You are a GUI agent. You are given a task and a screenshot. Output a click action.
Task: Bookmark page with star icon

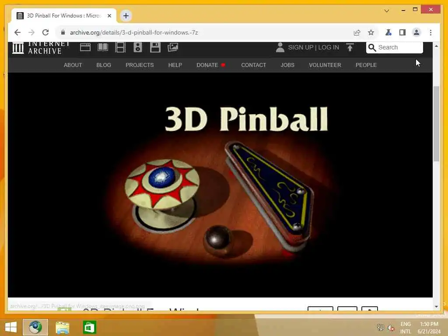pyautogui.click(x=371, y=32)
